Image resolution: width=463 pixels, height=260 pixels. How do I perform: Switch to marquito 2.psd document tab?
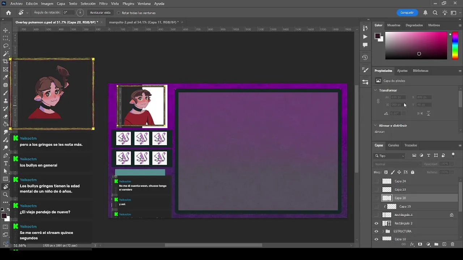pyautogui.click(x=144, y=22)
